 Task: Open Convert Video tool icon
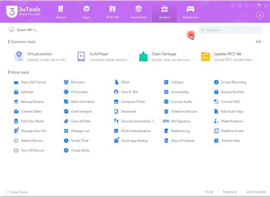(16, 111)
